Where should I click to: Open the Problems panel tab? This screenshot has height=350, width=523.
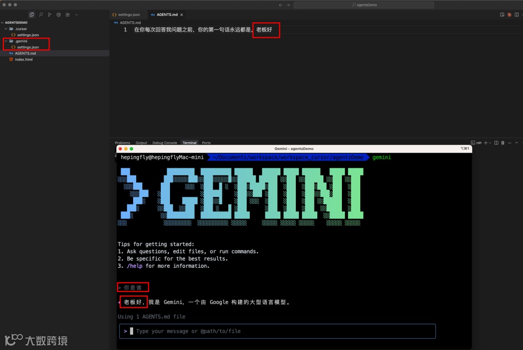pyautogui.click(x=123, y=143)
